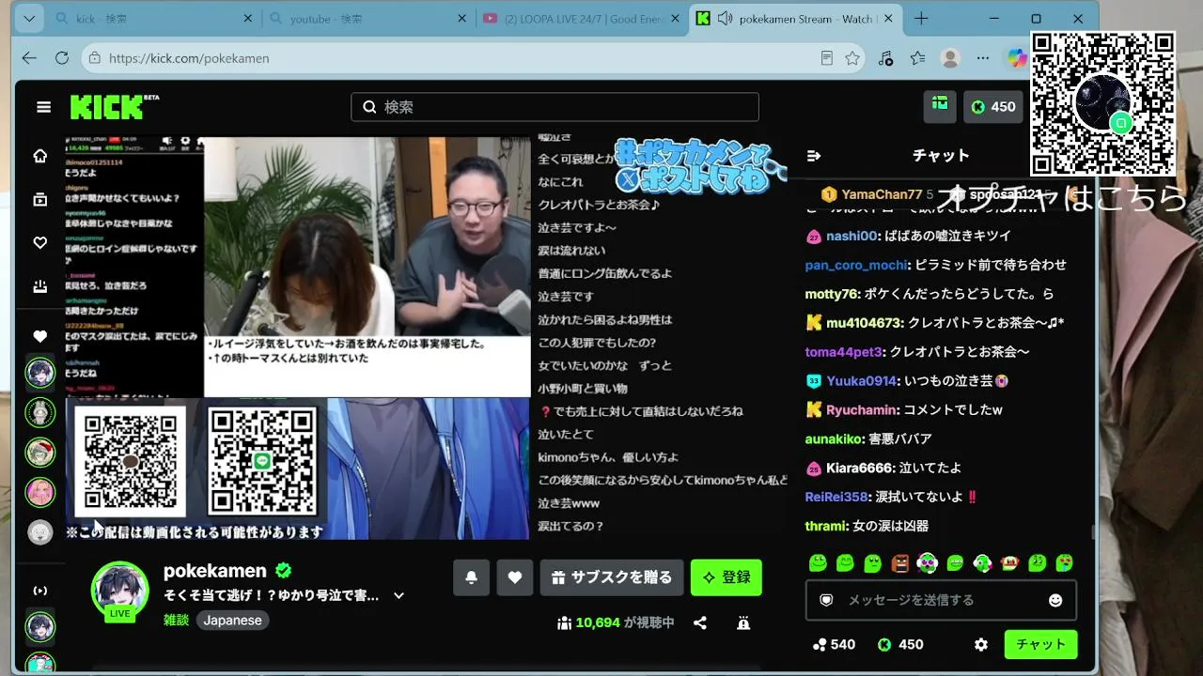
Task: Follow pokekamen with the heart button
Action: [515, 577]
